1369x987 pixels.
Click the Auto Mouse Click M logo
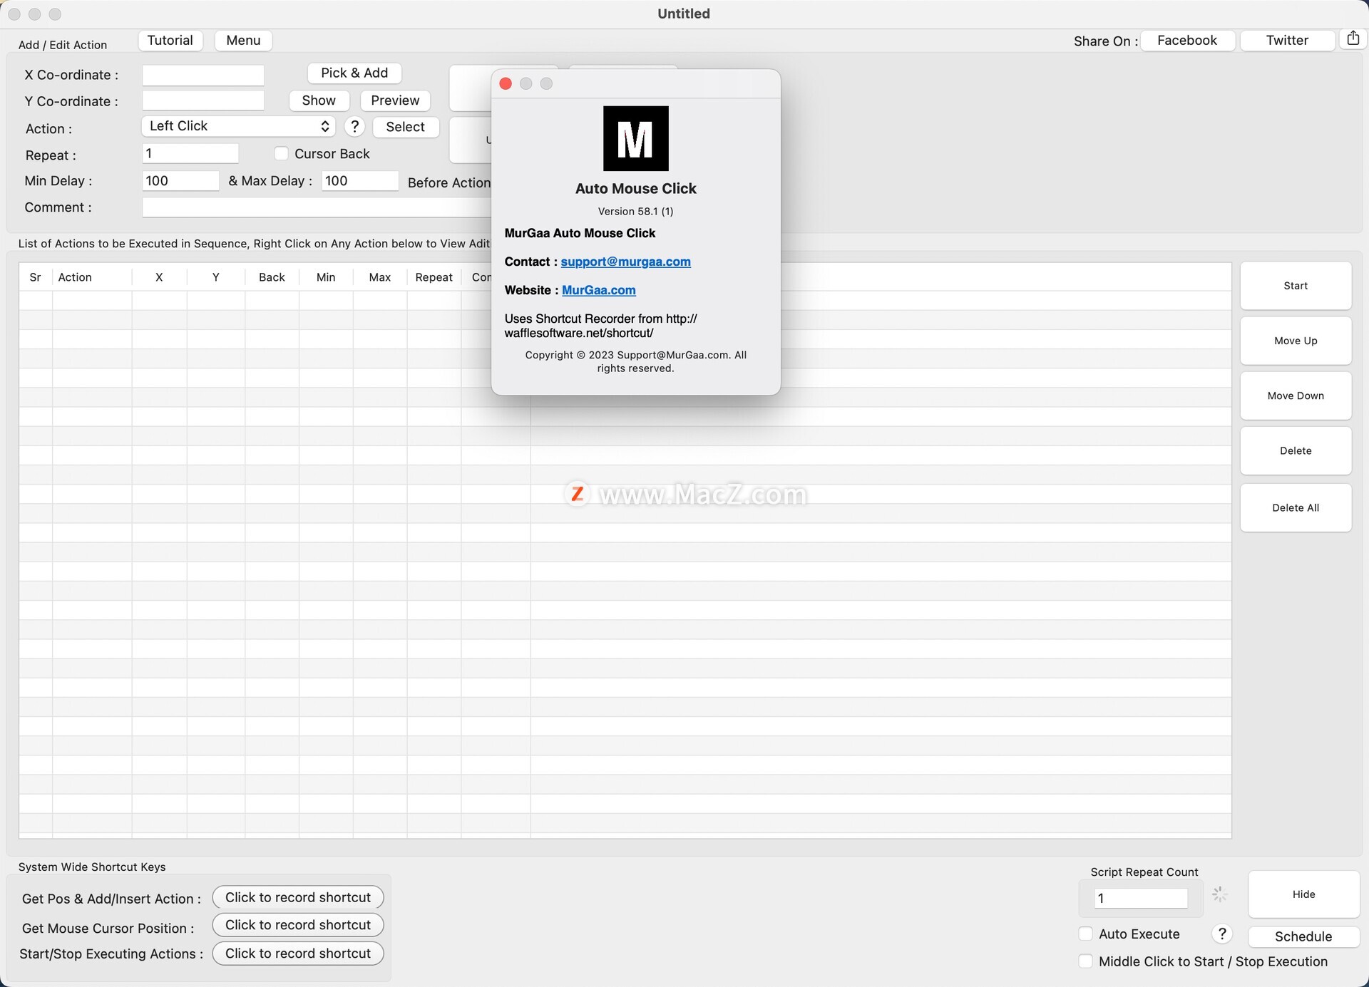(x=635, y=138)
